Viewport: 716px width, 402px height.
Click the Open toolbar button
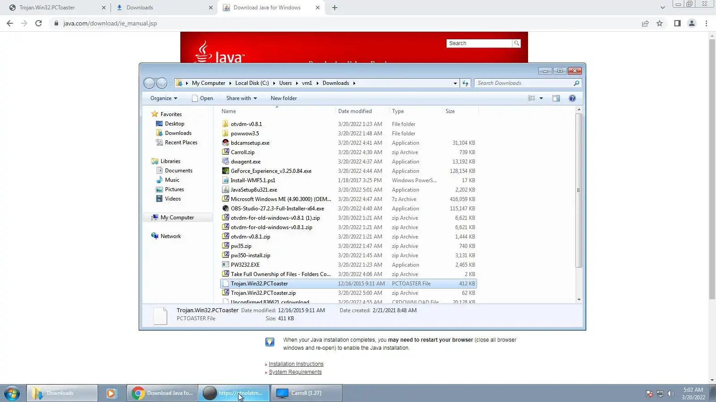point(202,98)
